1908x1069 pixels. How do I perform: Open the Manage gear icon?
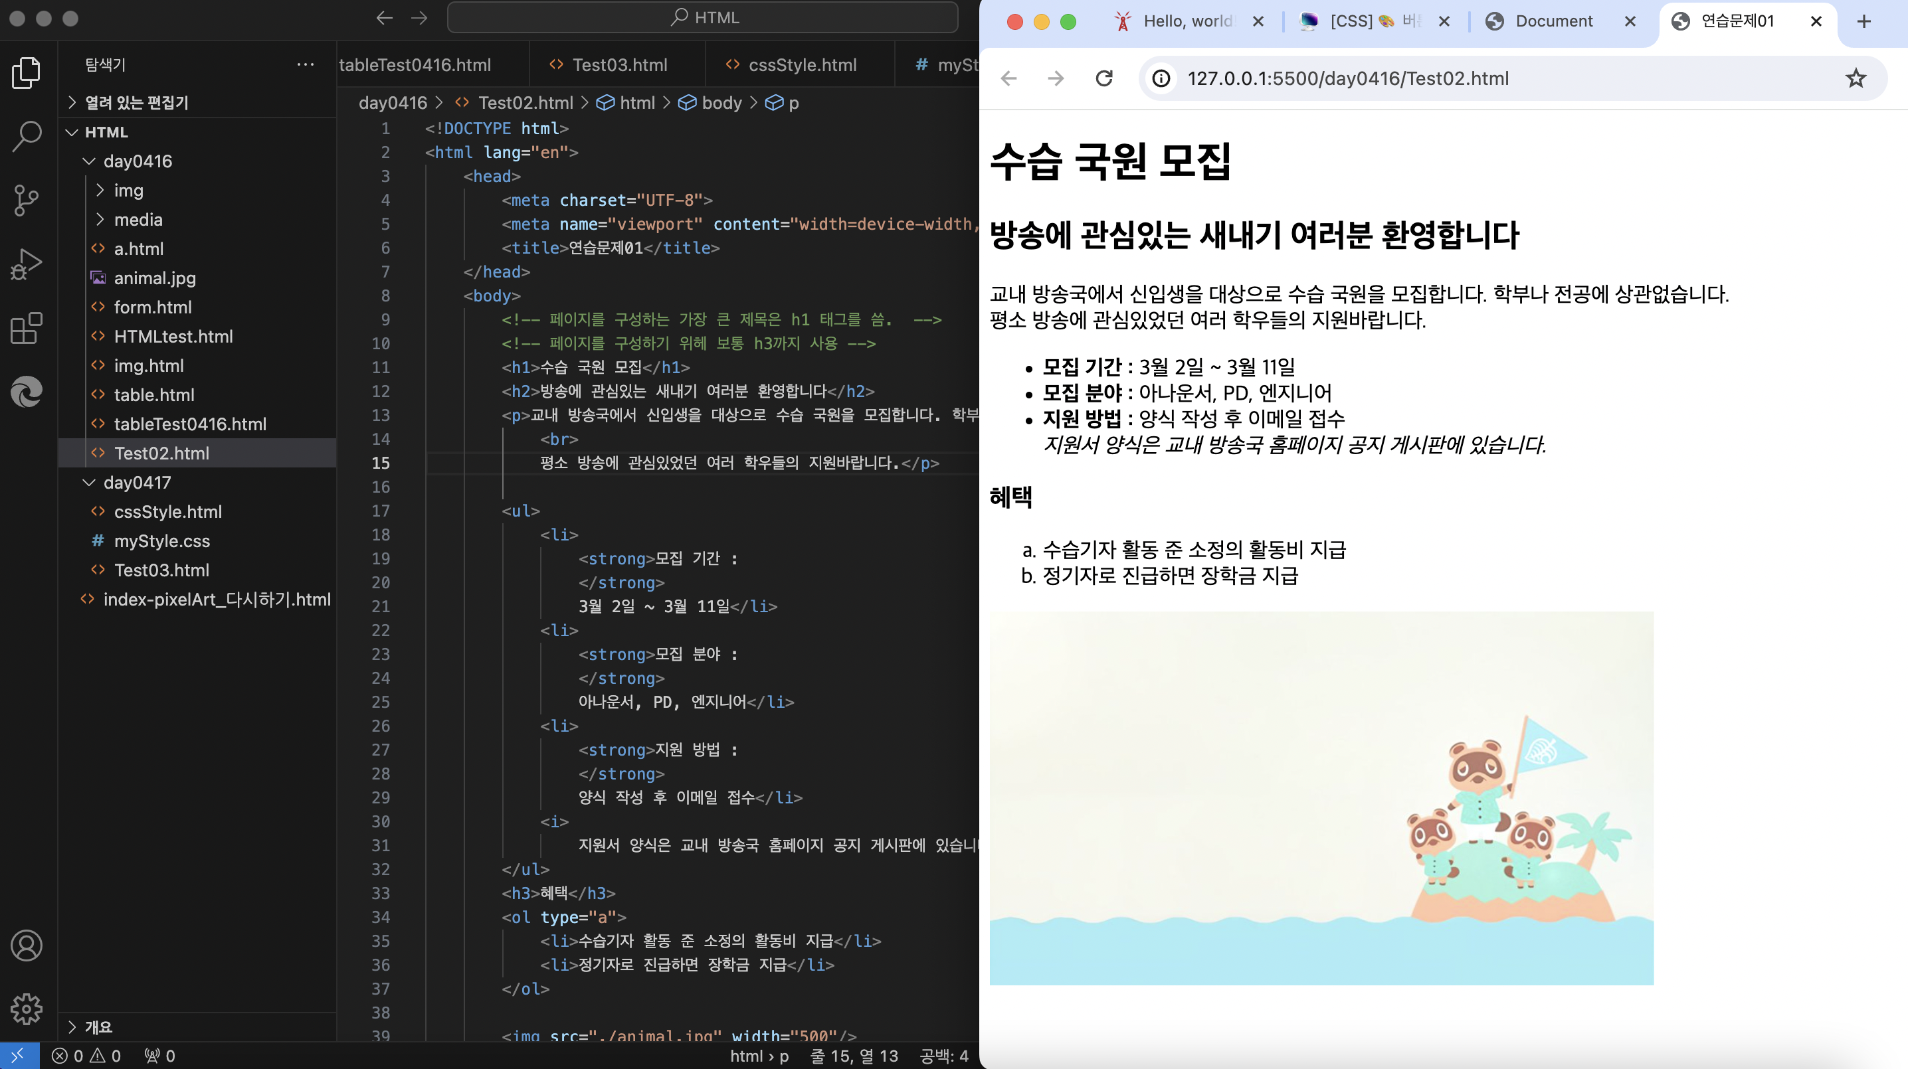(27, 1009)
